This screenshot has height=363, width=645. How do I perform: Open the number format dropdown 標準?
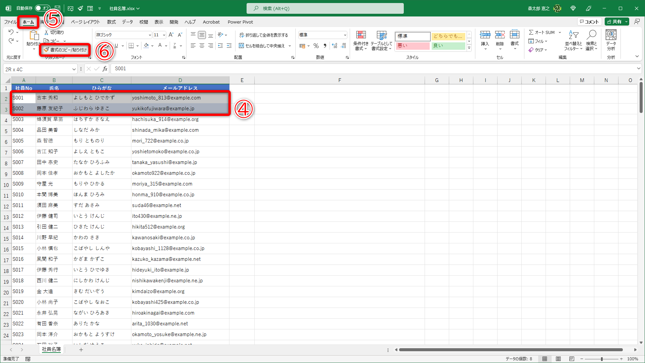345,35
